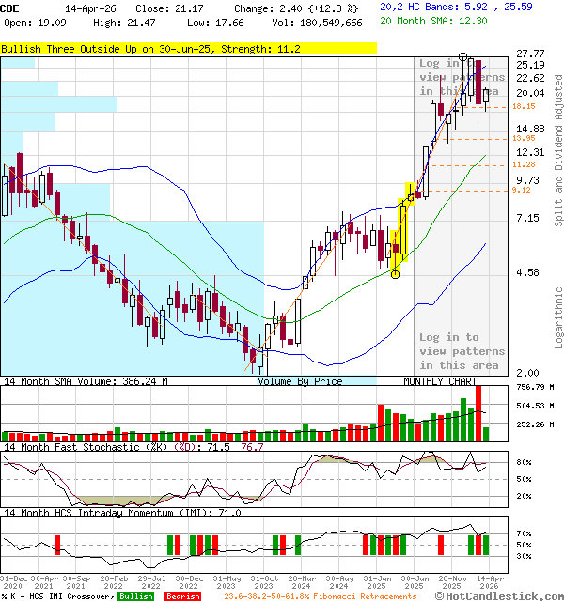Click the Bullish Three Outside Up banner
Image resolution: width=564 pixels, height=601 pixels.
pos(150,48)
